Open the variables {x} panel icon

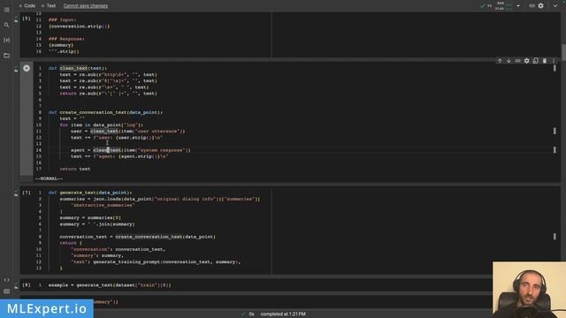pos(6,40)
